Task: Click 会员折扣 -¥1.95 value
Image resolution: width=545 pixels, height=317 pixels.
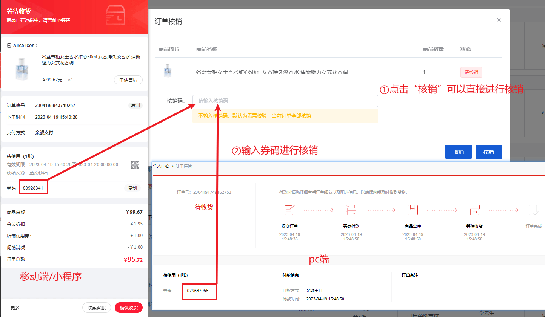Action: 135,224
